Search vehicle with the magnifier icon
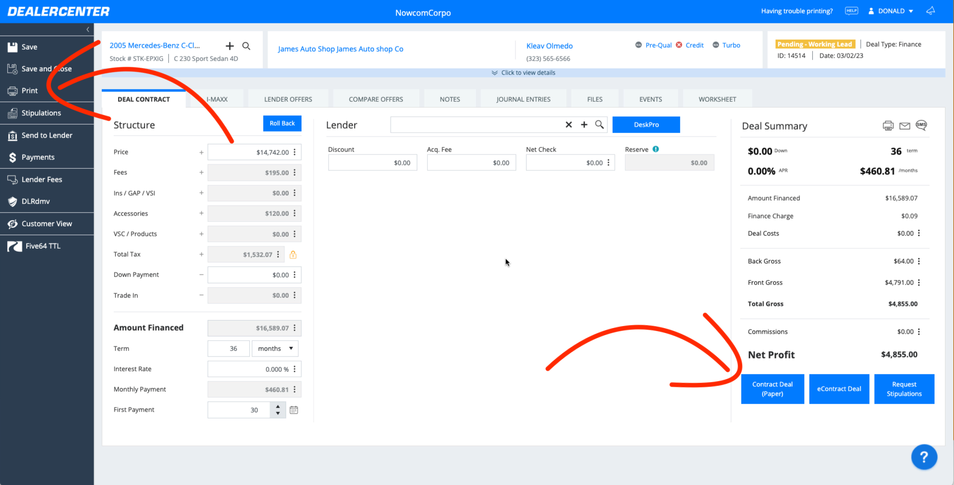Screen dimensions: 954x485 pos(246,46)
